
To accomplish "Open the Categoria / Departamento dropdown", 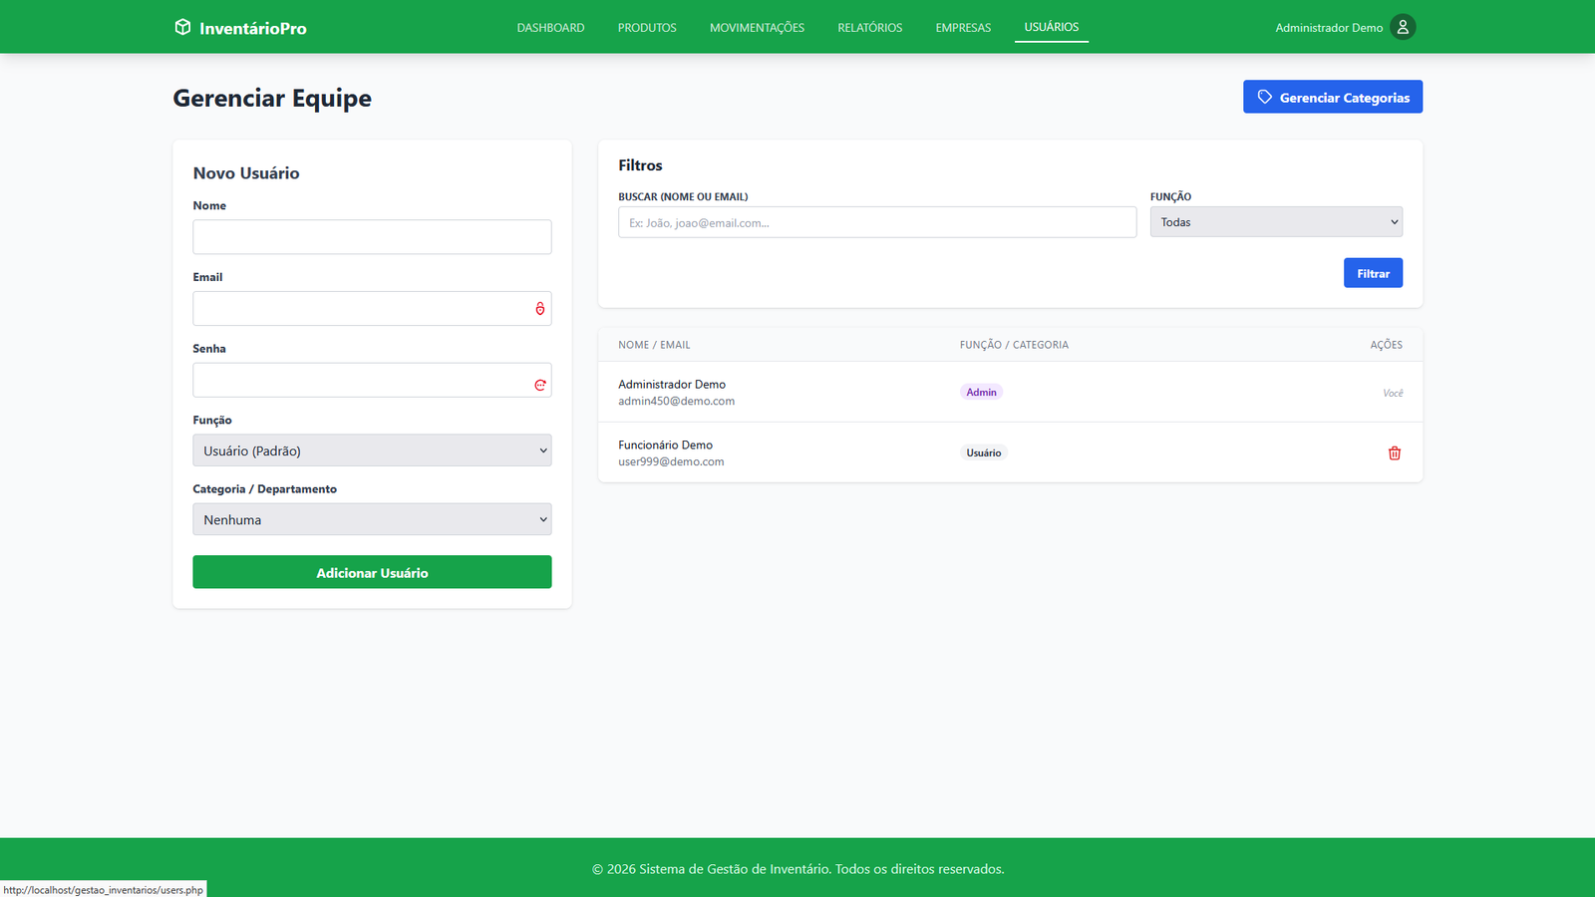I will pos(372,519).
